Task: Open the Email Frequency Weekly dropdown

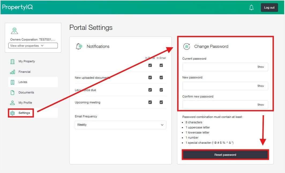Action: [x=120, y=125]
